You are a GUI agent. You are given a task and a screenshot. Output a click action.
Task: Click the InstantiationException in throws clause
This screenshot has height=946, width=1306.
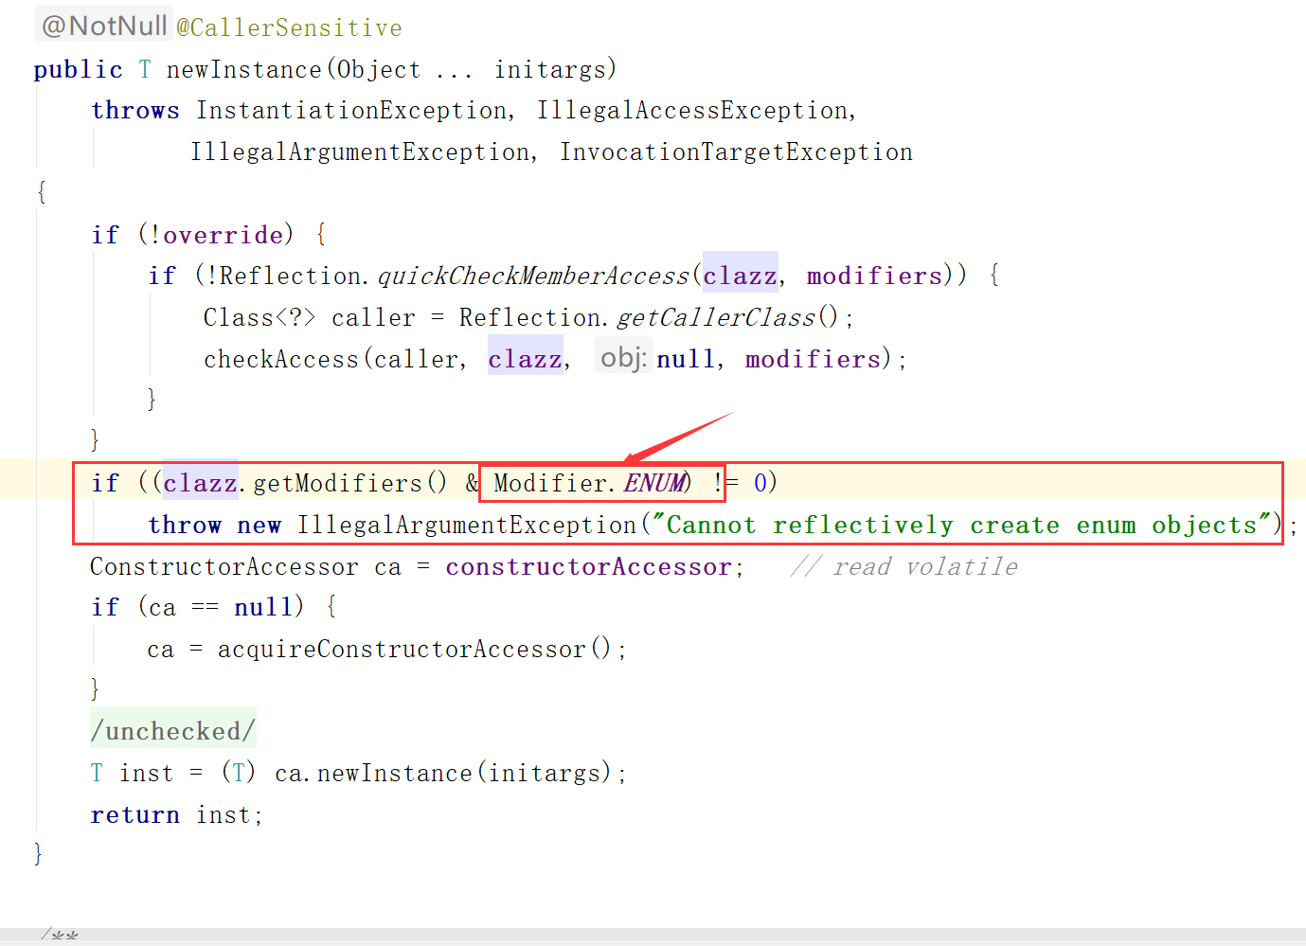click(x=351, y=111)
